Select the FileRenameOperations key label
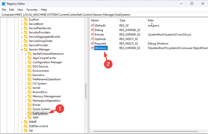Image resolution: width=208 pixels, height=134 pixels. click(x=47, y=80)
